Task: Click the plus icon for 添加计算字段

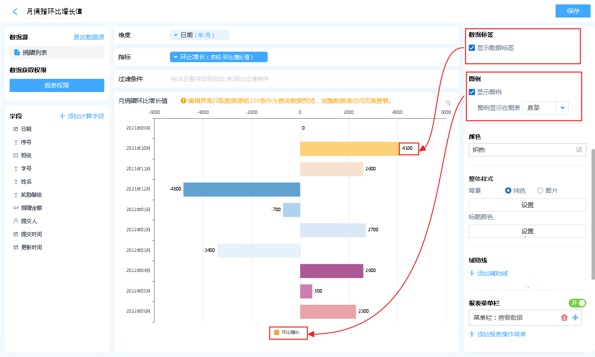Action: point(62,116)
